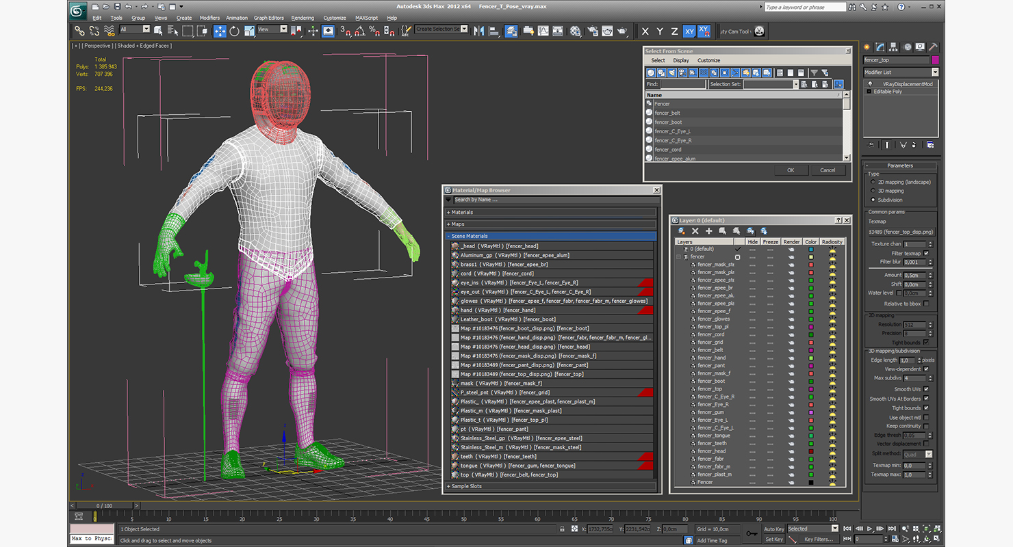
Task: Open the Graph Editors menu
Action: pyautogui.click(x=269, y=18)
